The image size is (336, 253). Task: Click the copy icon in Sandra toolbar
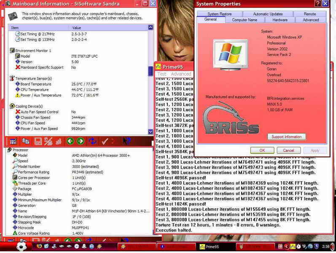pyautogui.click(x=26, y=141)
